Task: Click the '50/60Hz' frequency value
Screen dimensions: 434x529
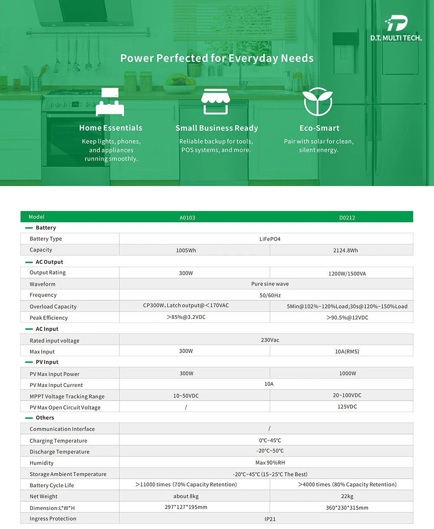Action: (x=270, y=295)
